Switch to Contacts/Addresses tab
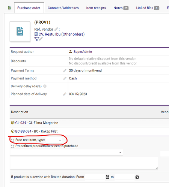Screen dimensions: 169x187 63,8
